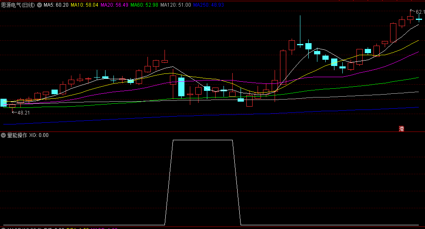This screenshot has width=425, height=229.
Task: Open the dropdown beside 思源电气(日线)
Action: pyautogui.click(x=39, y=5)
